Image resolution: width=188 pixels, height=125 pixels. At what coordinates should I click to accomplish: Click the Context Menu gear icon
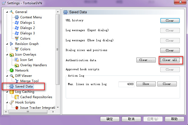pos(17,17)
